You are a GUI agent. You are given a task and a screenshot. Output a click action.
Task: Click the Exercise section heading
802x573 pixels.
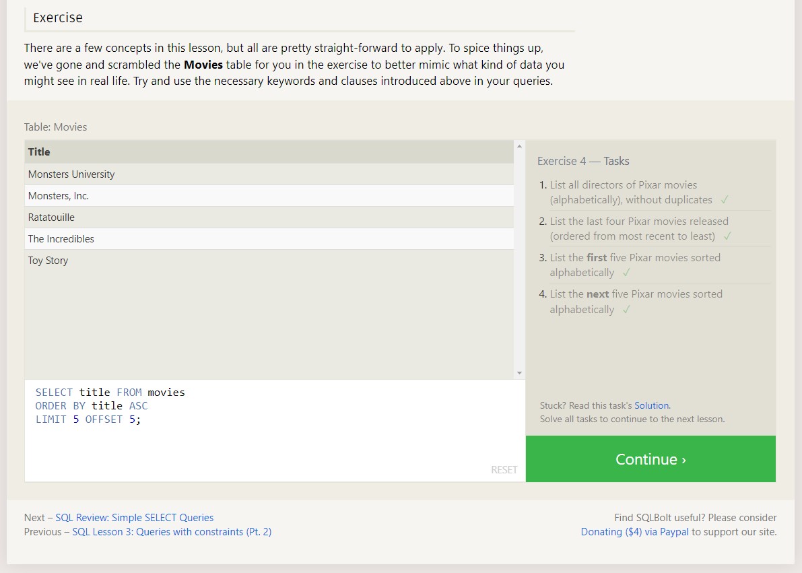pyautogui.click(x=58, y=18)
